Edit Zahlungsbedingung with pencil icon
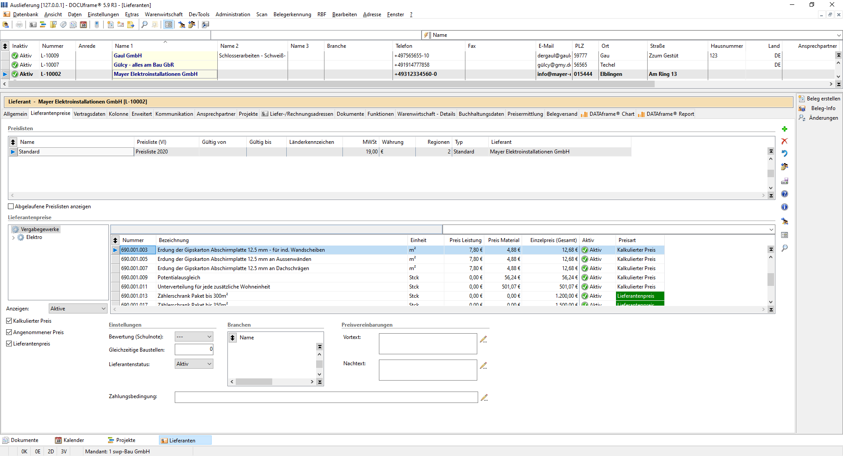This screenshot has width=843, height=456. tap(484, 398)
